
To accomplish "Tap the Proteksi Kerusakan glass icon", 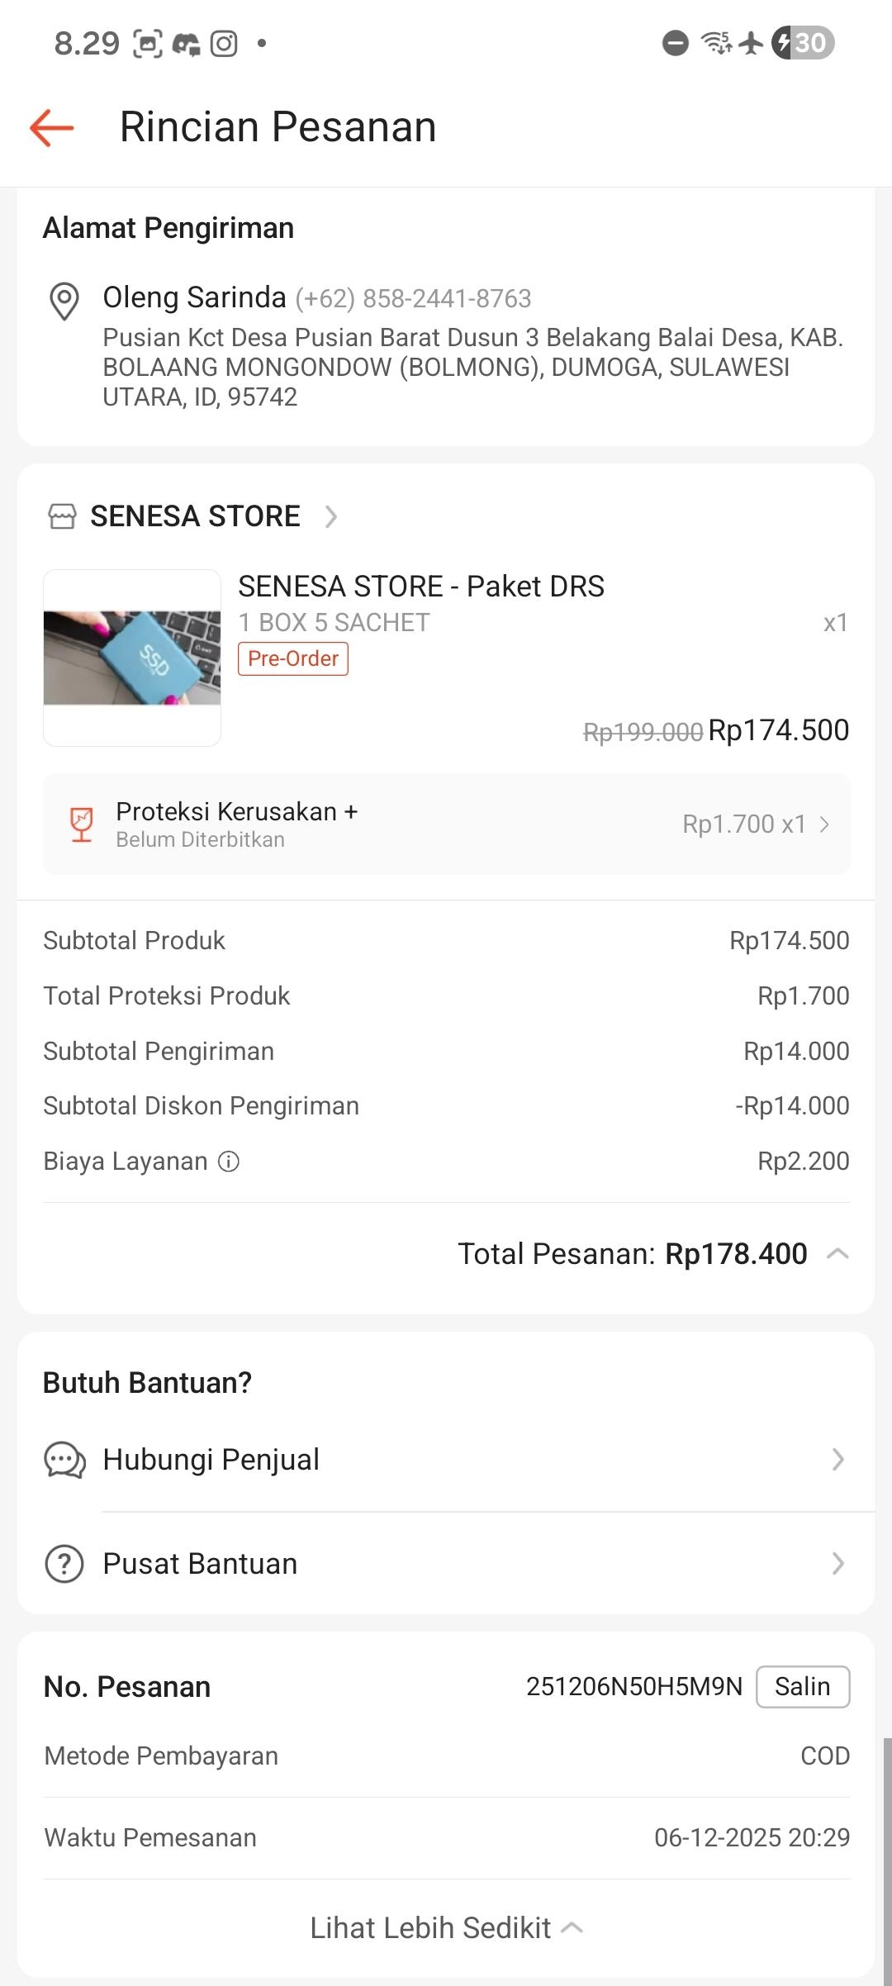I will [x=81, y=824].
